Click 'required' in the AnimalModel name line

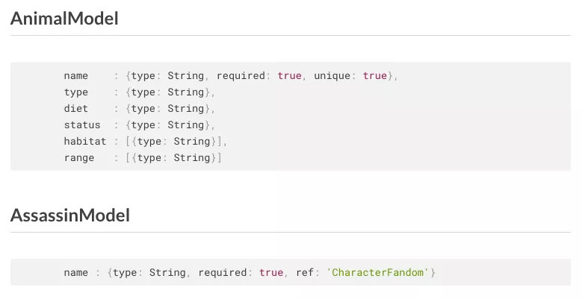pyautogui.click(x=241, y=76)
